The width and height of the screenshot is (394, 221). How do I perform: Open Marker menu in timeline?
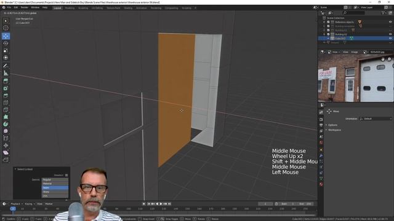49,204
